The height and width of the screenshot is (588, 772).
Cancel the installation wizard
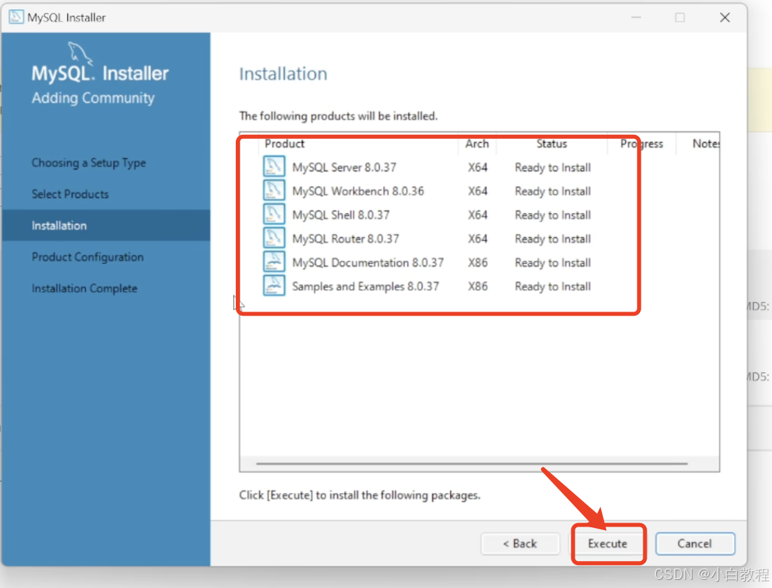coord(695,543)
